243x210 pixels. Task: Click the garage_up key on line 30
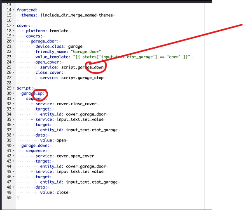tap(33, 93)
